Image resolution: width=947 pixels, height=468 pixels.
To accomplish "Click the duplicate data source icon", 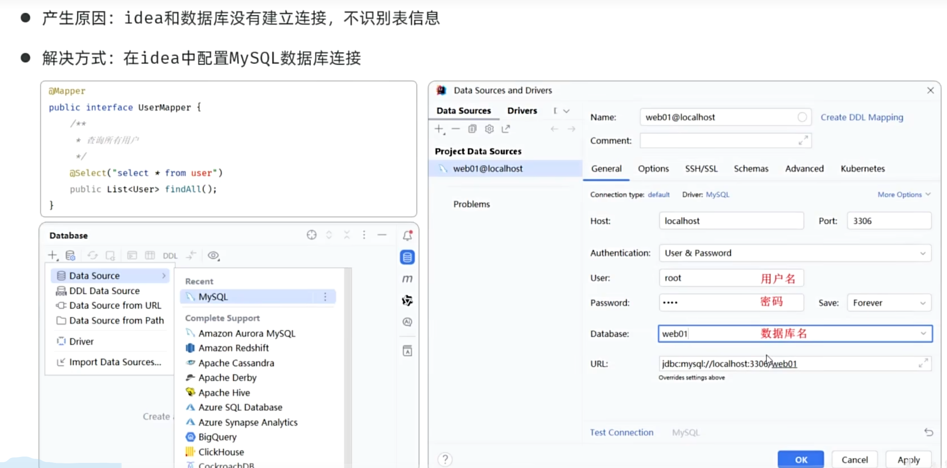I will [472, 129].
